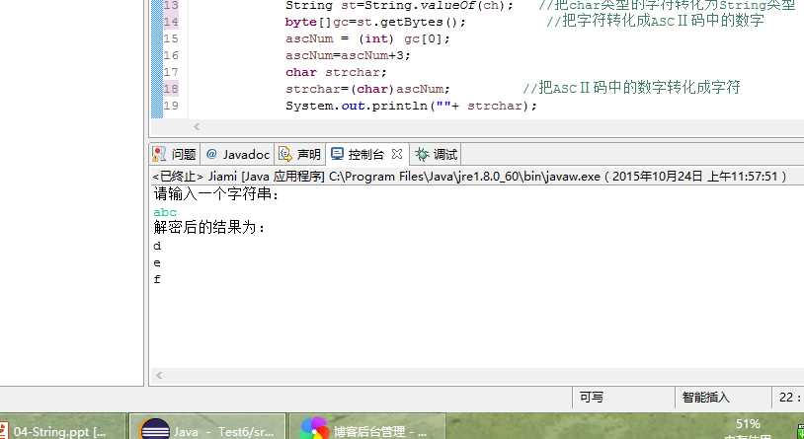Click console output letter 'e'
The image size is (804, 439).
[157, 262]
